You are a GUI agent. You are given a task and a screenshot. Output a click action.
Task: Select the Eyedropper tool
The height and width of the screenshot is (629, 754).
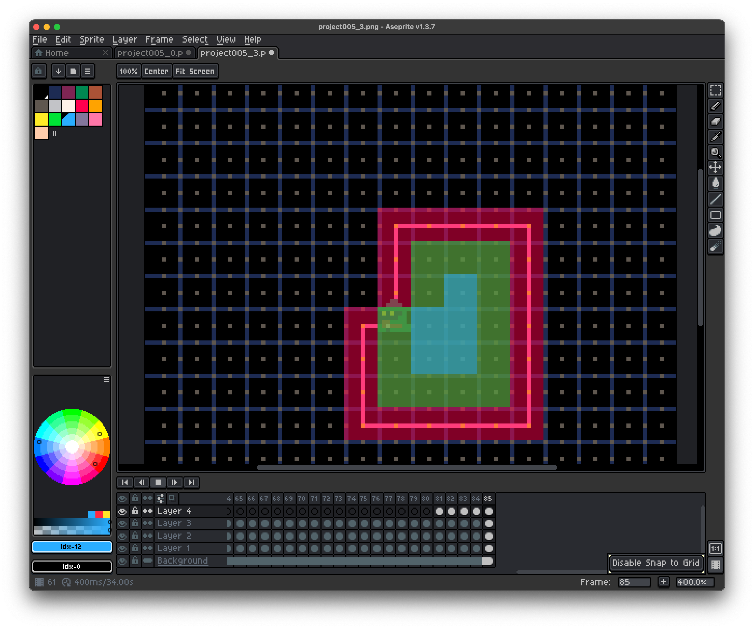pos(715,137)
